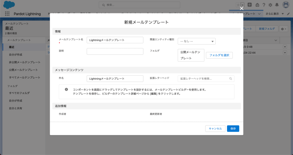
Task: Select 自分が作成 under フォルダ
Action: coord(15,100)
